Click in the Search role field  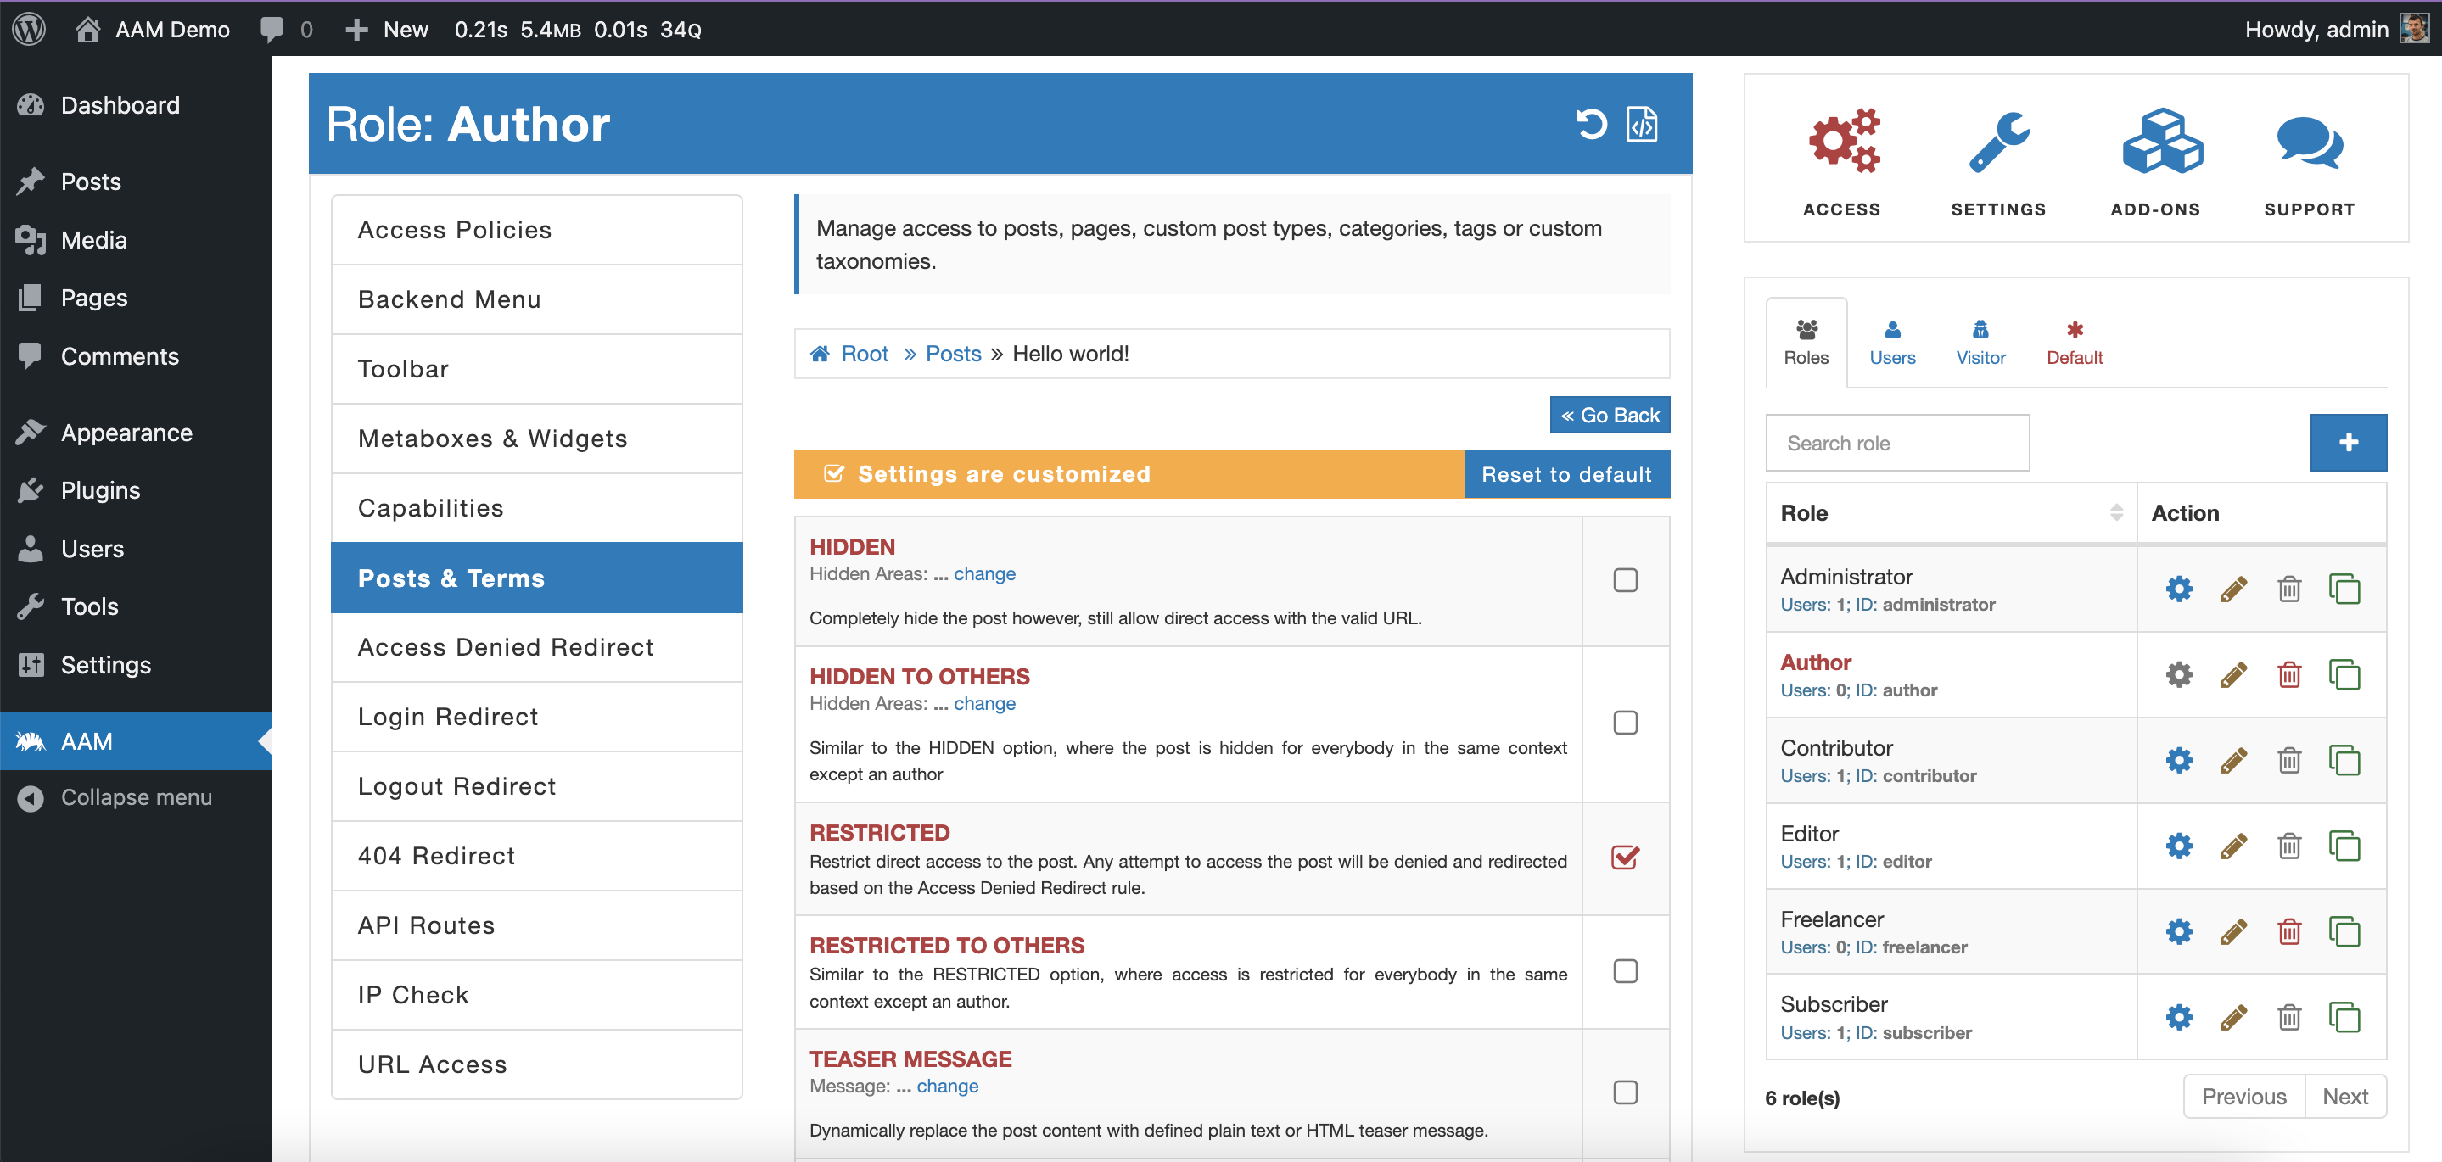pyautogui.click(x=1897, y=443)
